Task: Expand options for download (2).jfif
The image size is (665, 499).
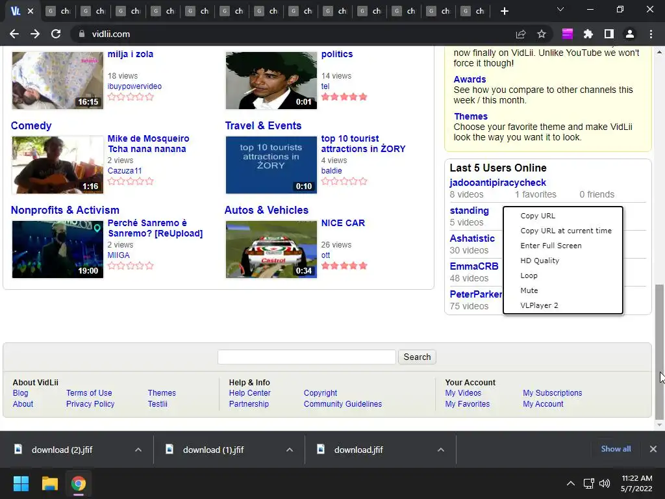Action: [138, 450]
